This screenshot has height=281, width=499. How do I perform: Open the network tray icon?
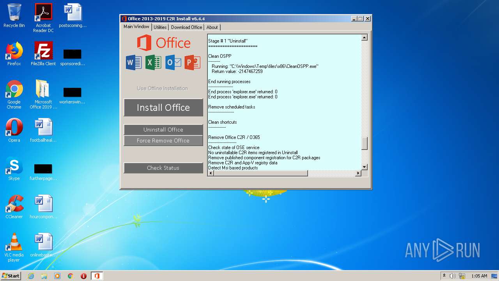point(462,276)
